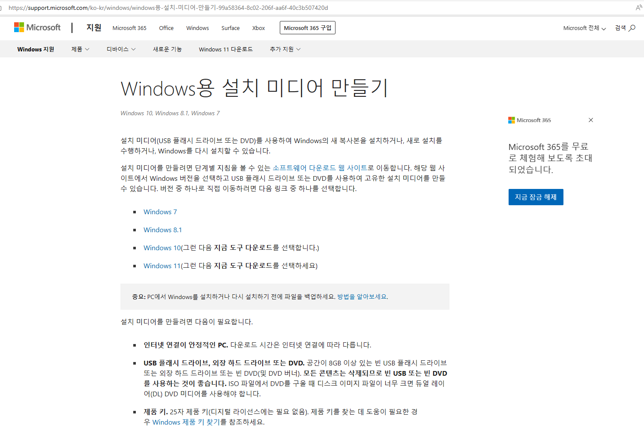
Task: Click the 소프트웨어 다운로드 웹 사이트 link
Action: pos(320,168)
